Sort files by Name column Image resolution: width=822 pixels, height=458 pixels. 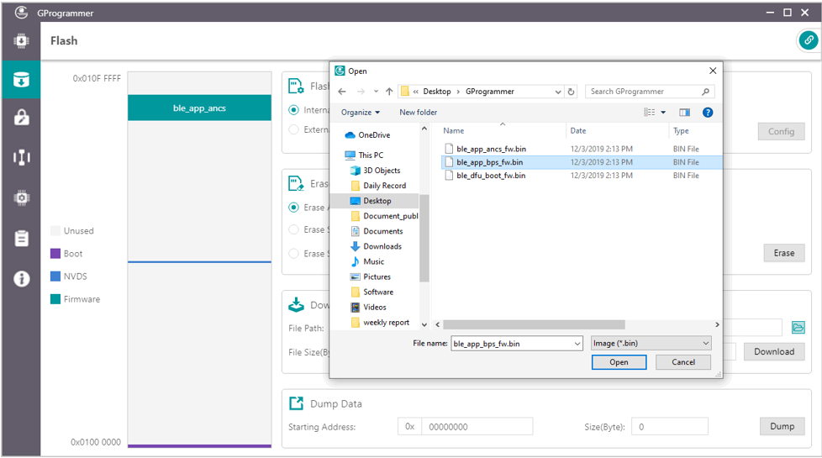(x=454, y=130)
